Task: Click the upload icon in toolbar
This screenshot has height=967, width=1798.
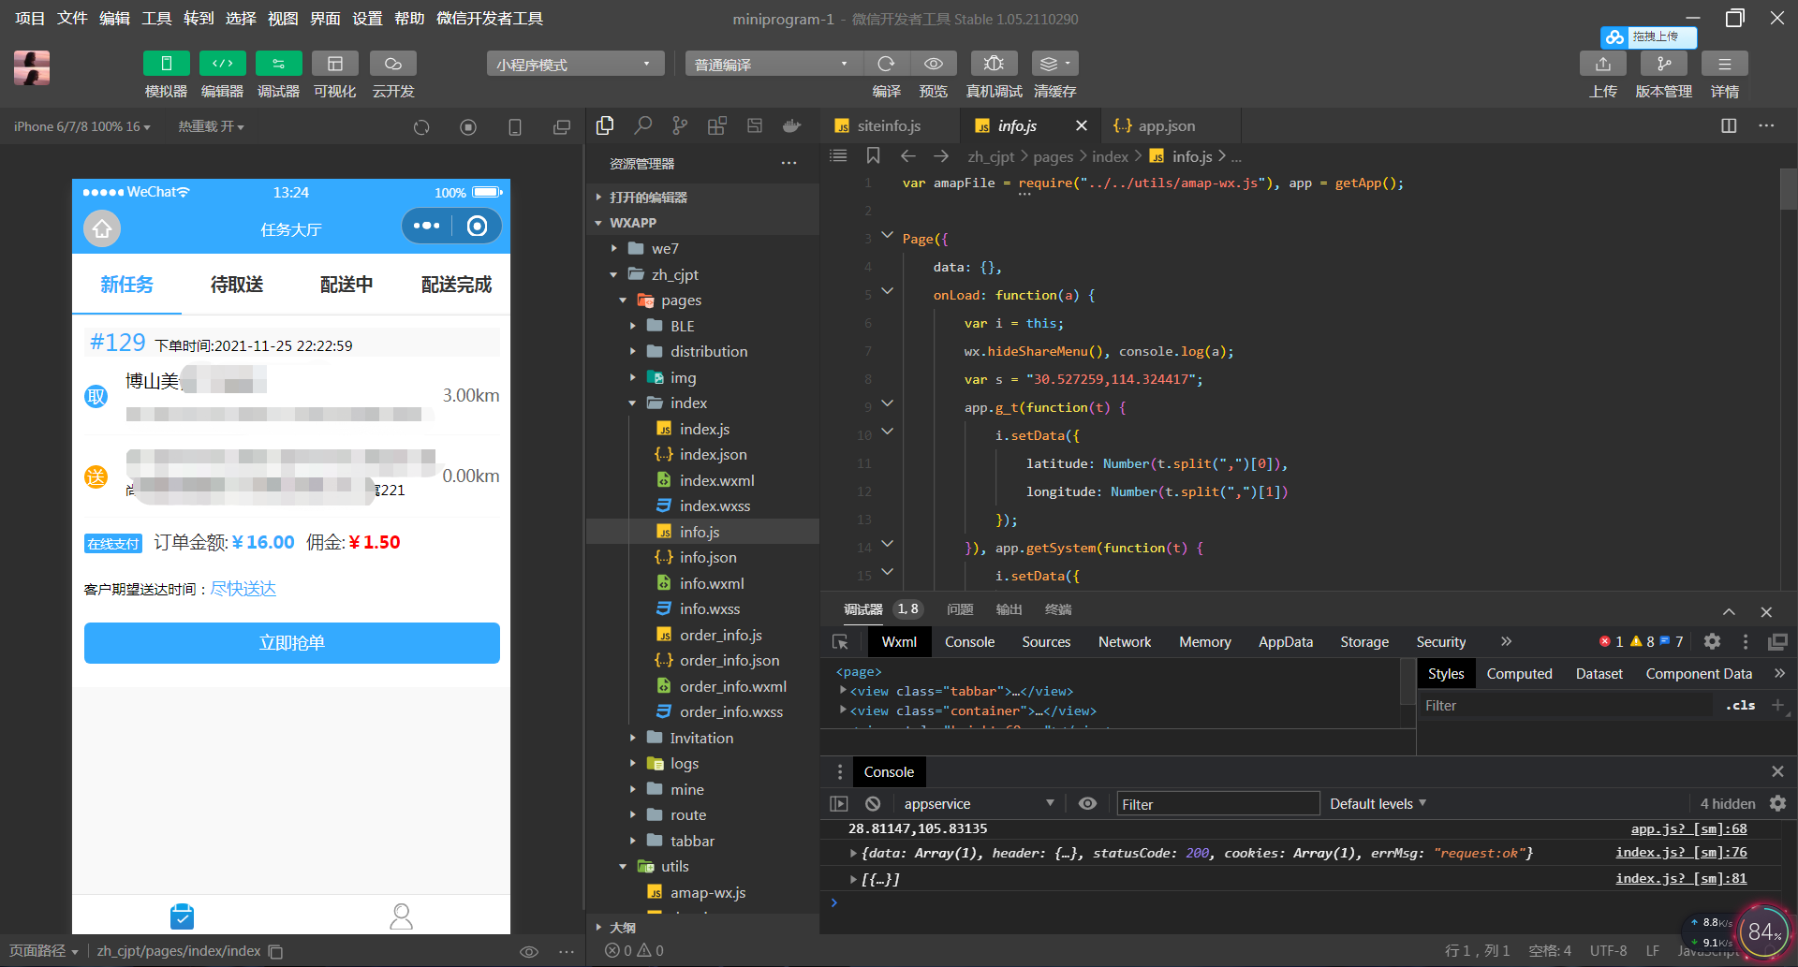Action: point(1603,64)
